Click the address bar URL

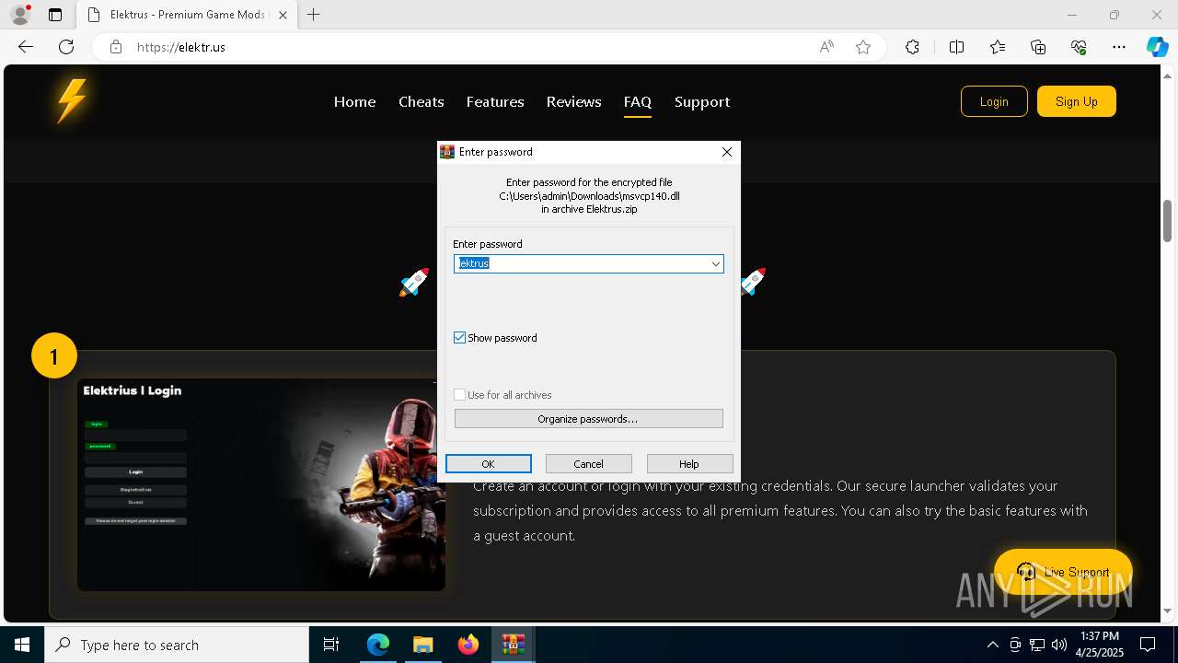pyautogui.click(x=181, y=47)
